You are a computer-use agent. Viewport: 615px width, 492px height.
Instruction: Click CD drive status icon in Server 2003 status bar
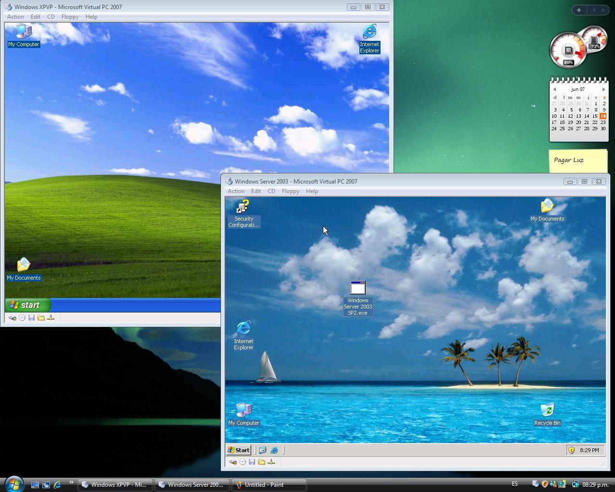point(243,462)
